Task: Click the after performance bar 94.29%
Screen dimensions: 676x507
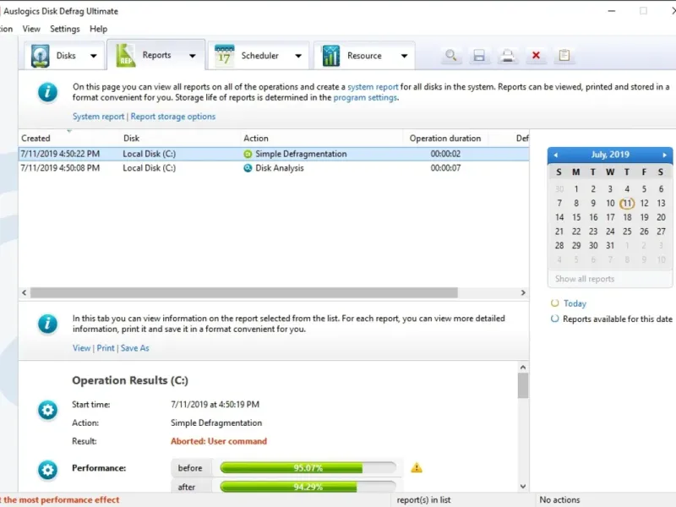Action: click(308, 487)
